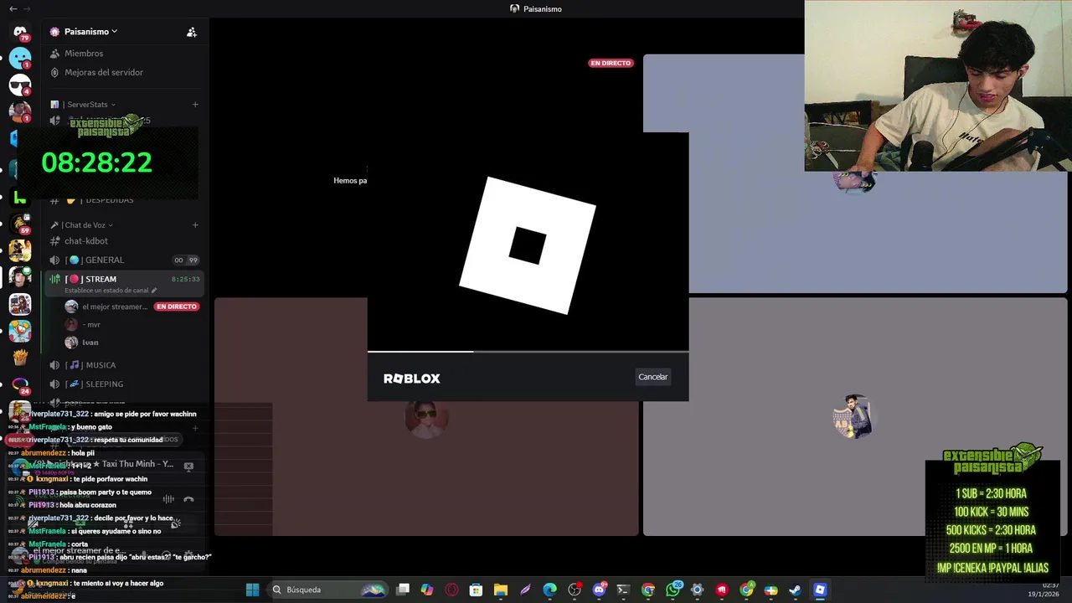Click the Cancelar button in Roblox loader
Viewport: 1072px width, 603px height.
(x=652, y=377)
